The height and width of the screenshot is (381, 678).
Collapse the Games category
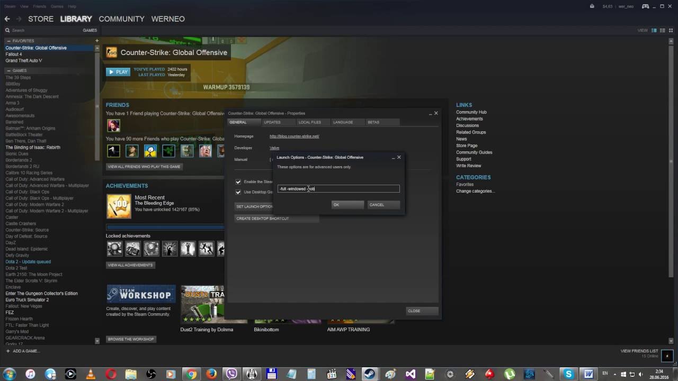click(8, 70)
